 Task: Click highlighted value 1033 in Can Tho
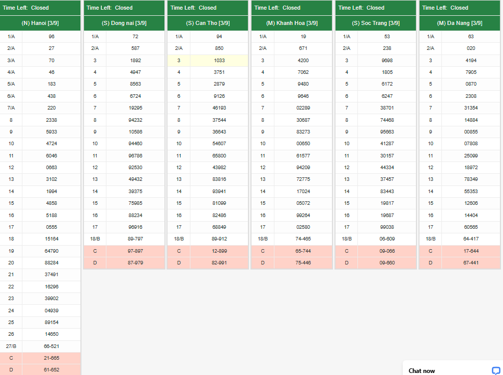pyautogui.click(x=219, y=61)
